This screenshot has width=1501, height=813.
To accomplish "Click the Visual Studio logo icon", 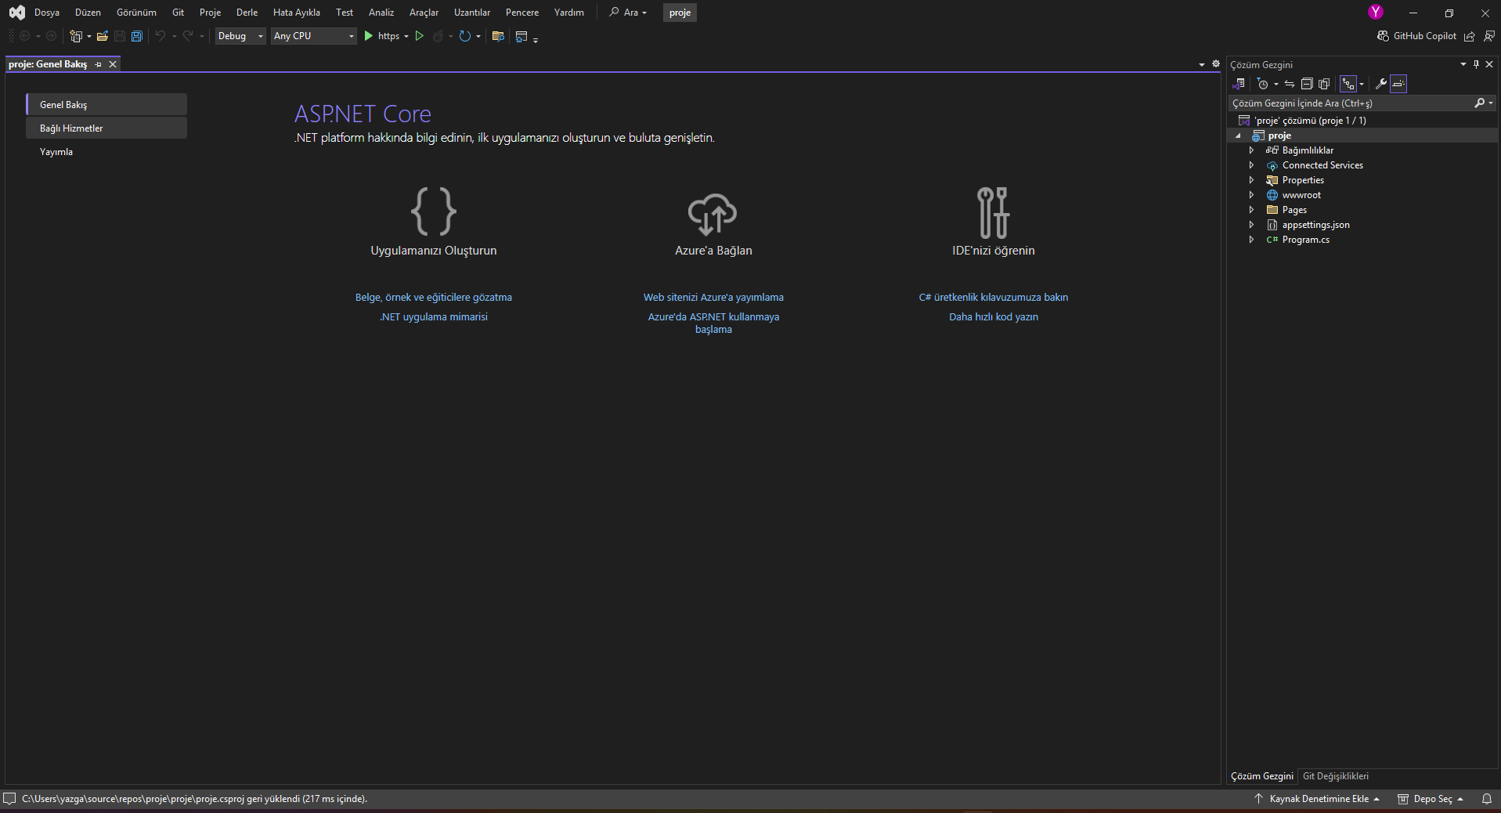I will coord(16,13).
